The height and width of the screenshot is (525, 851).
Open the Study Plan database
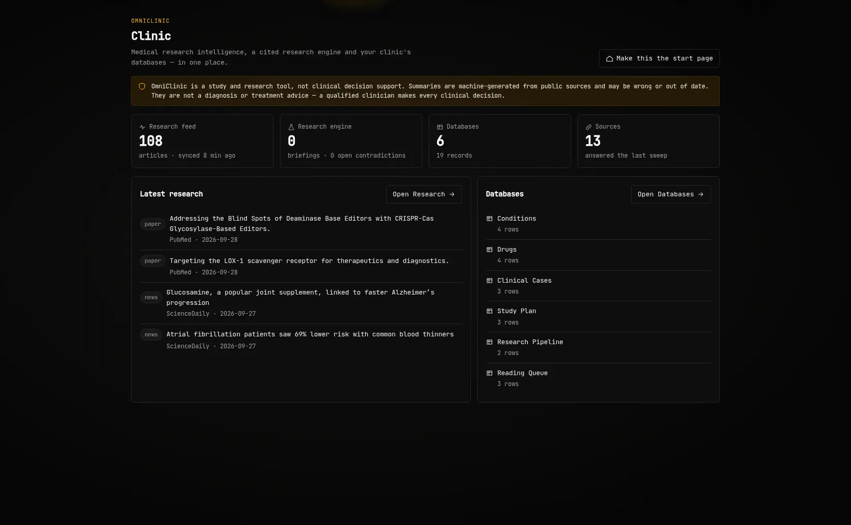click(598, 316)
